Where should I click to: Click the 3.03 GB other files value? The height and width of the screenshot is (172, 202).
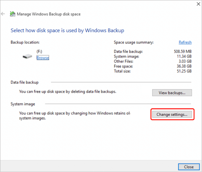tap(185, 61)
